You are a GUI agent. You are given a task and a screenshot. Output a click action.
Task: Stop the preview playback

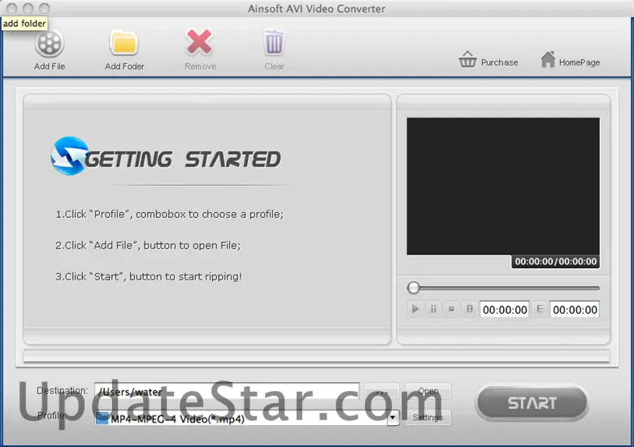click(x=451, y=309)
